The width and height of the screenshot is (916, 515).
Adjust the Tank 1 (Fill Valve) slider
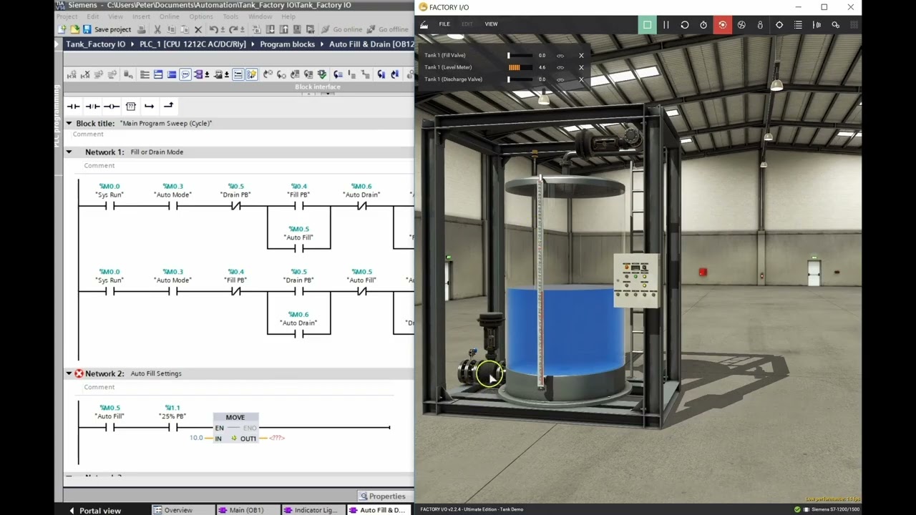tap(520, 55)
